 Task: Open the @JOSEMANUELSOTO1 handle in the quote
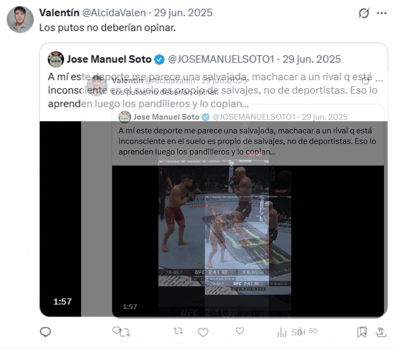pyautogui.click(x=221, y=59)
